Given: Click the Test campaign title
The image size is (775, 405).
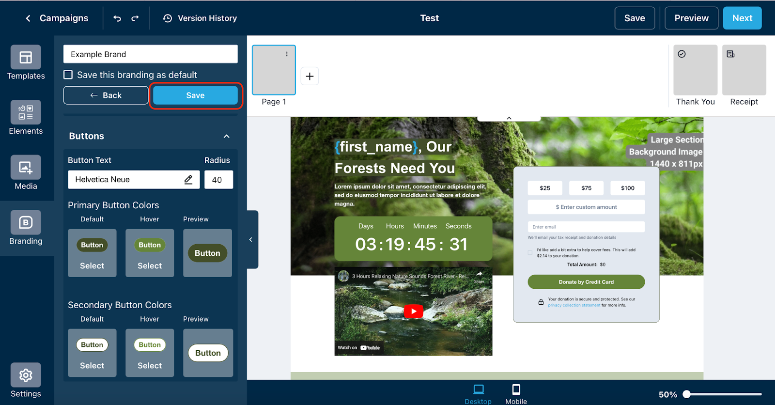Looking at the screenshot, I should 429,18.
